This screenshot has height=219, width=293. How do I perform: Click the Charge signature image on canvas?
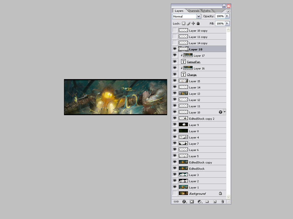pyautogui.click(x=115, y=97)
